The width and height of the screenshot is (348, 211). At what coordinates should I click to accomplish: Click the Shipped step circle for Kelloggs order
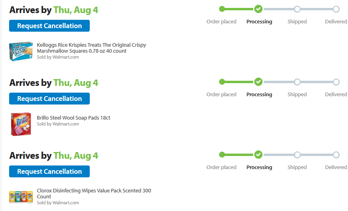297,9
